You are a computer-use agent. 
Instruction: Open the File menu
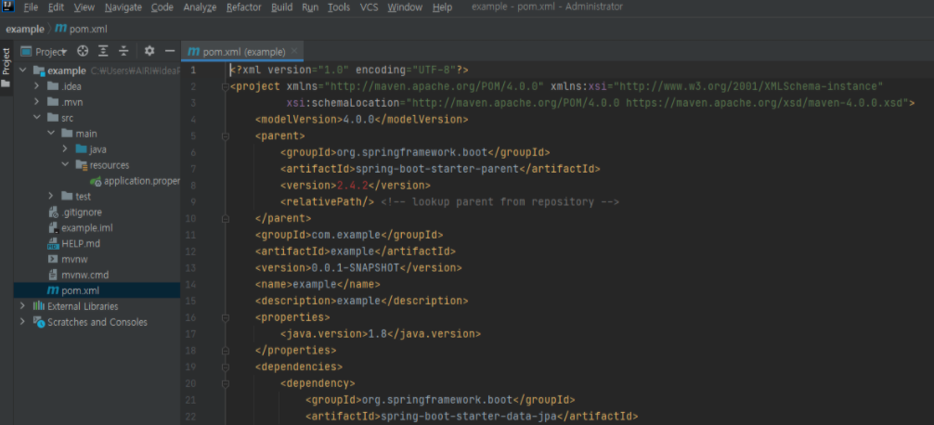[31, 7]
